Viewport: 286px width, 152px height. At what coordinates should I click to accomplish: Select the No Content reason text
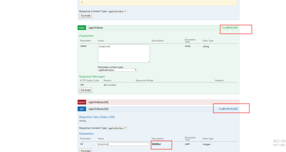pyautogui.click(x=110, y=85)
